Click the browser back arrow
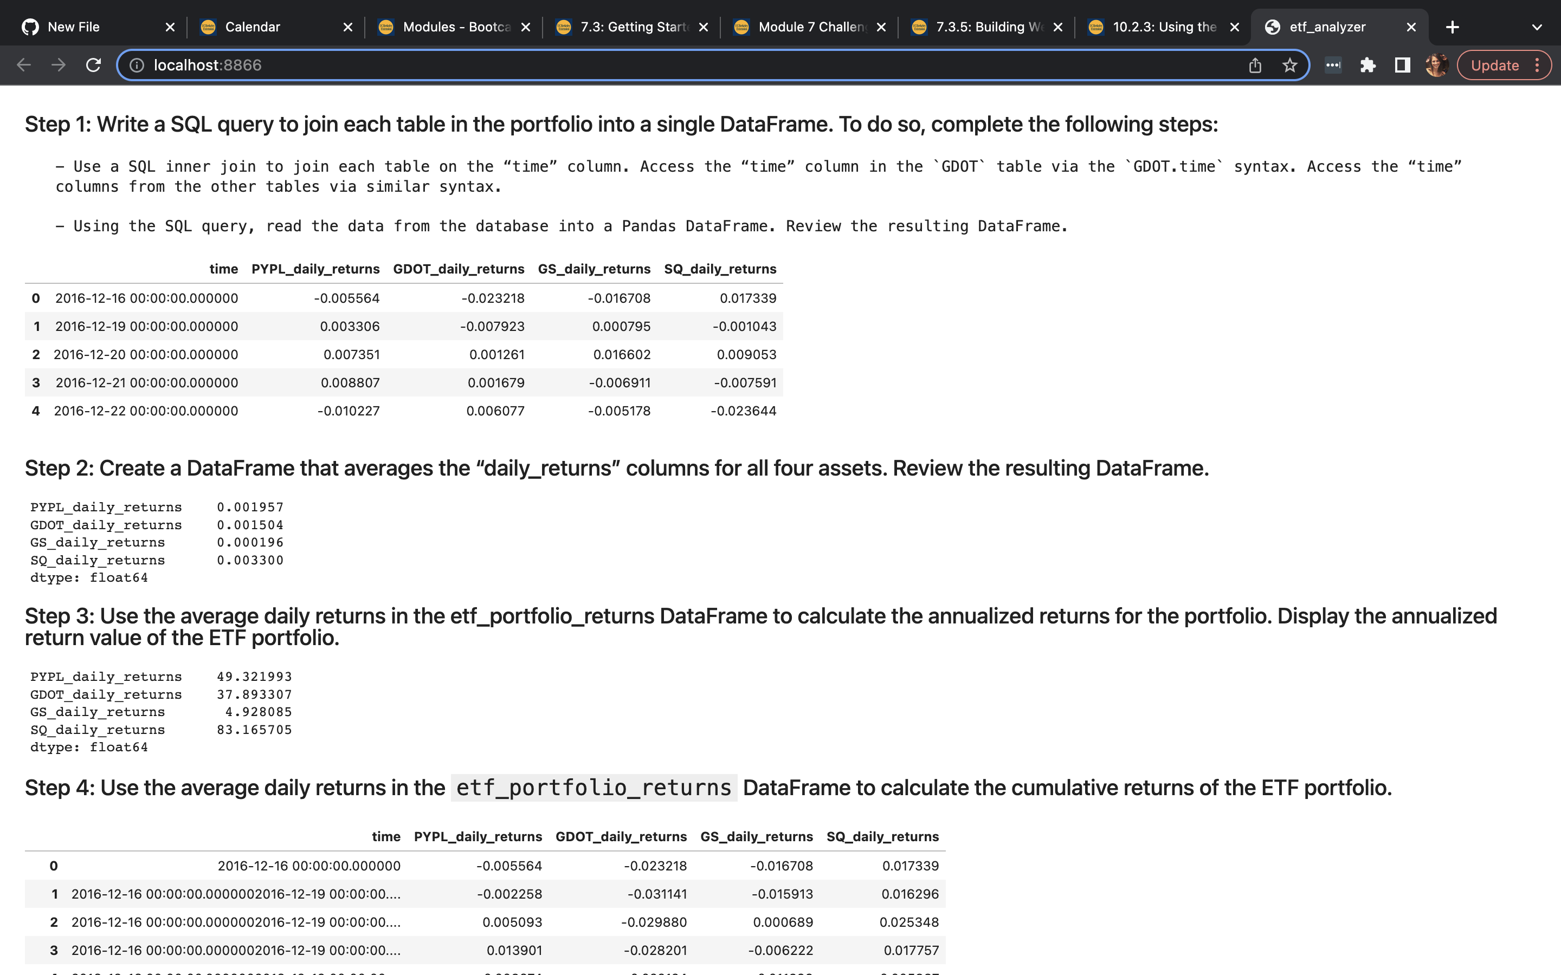This screenshot has width=1561, height=975. 24,65
